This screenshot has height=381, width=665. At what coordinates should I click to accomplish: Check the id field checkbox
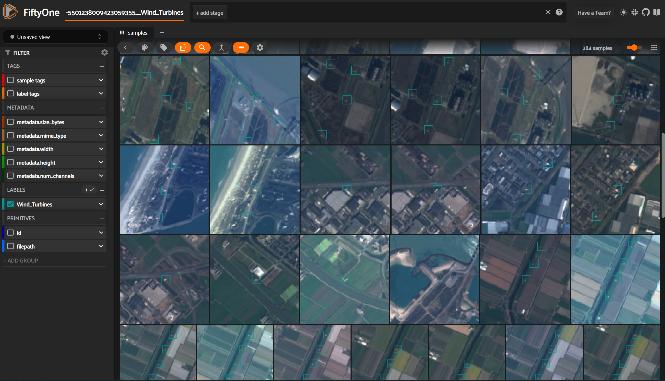click(x=10, y=233)
